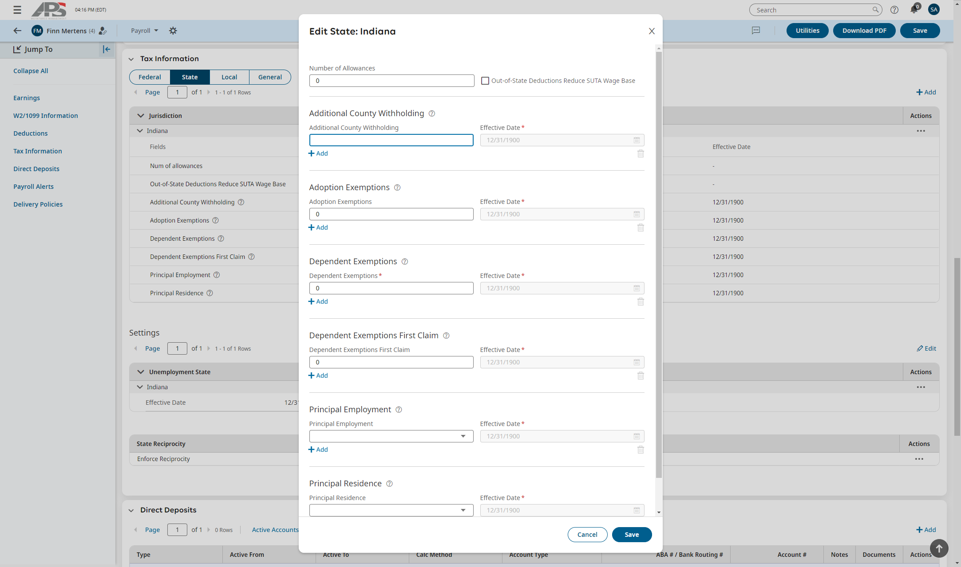Click the dialog vertical scrollbar
The height and width of the screenshot is (567, 961).
pos(659,265)
